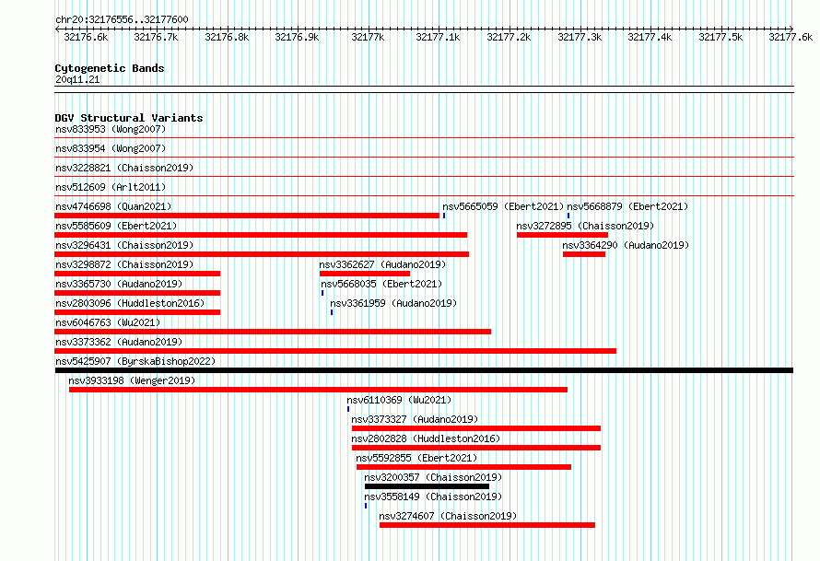Select the nsv3373362 (Audano2019) variant bar
This screenshot has height=561, width=820.
(335, 351)
